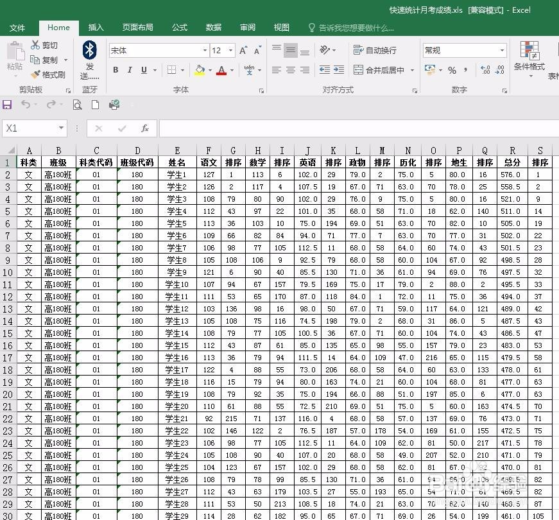Apply red font color A
559x520 pixels.
point(221,70)
